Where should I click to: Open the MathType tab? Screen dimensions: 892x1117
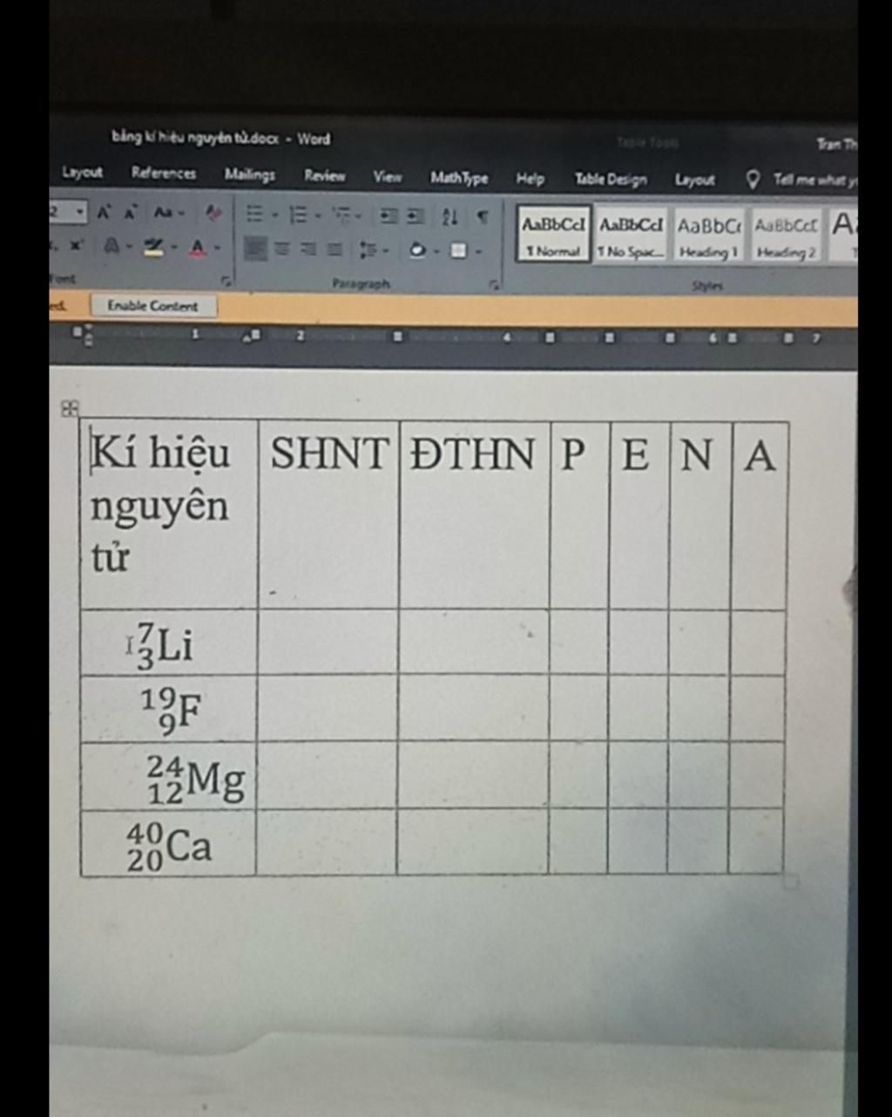[x=459, y=178]
